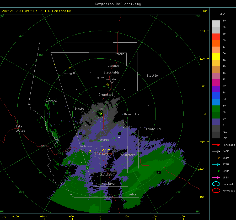This screenshot has height=220, width=236.
Task: Click the top-right yellow km unit label
Action: 205,11
